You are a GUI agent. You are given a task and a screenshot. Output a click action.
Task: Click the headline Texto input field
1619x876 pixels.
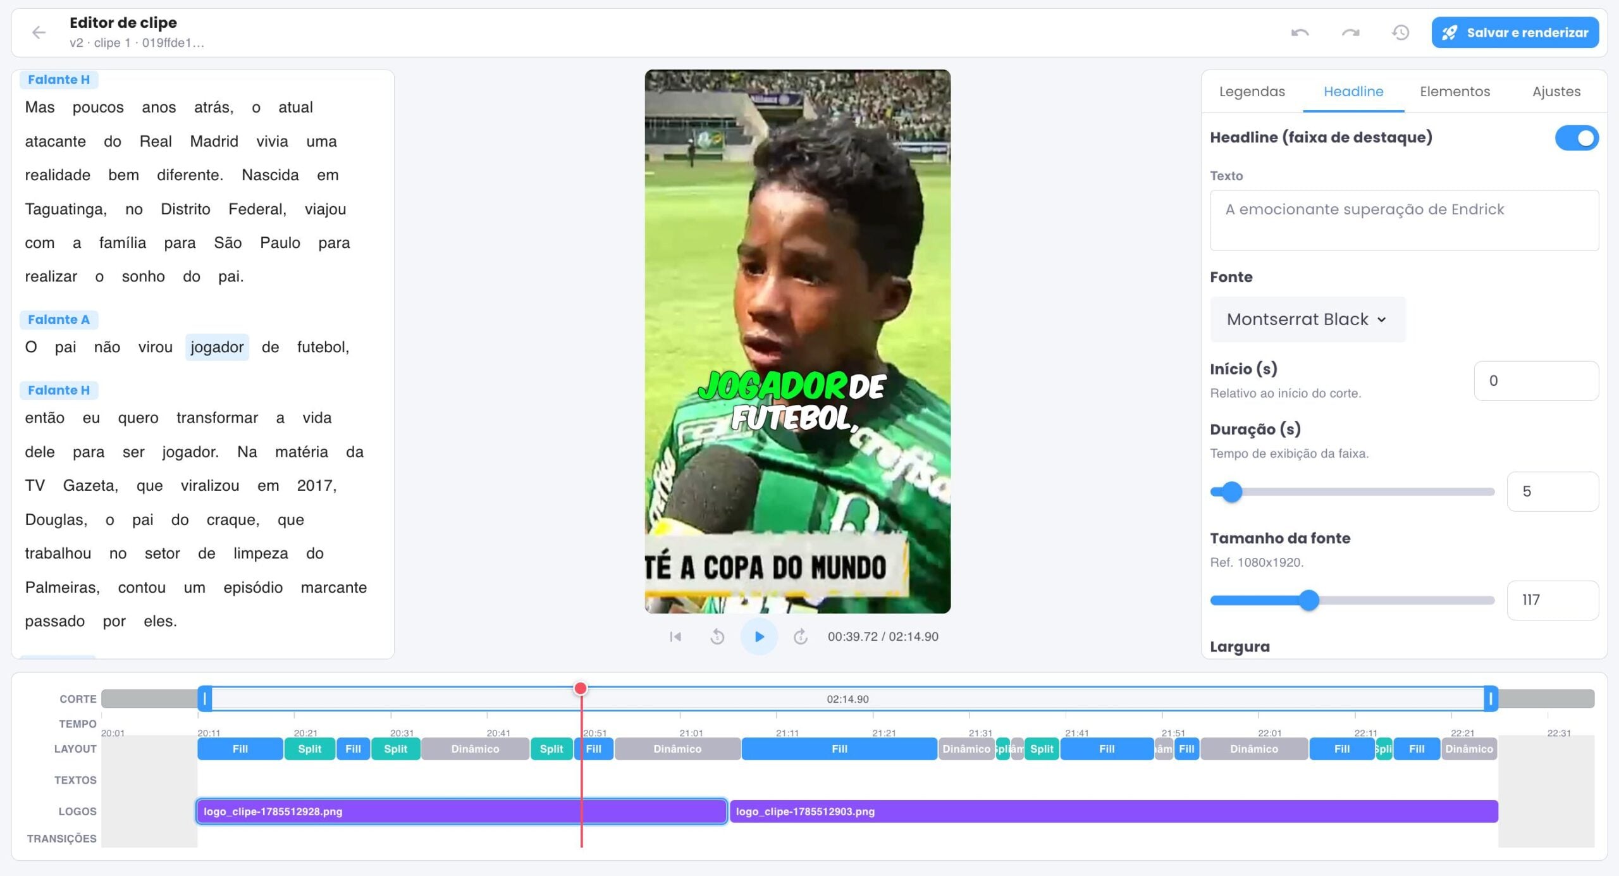(x=1404, y=220)
